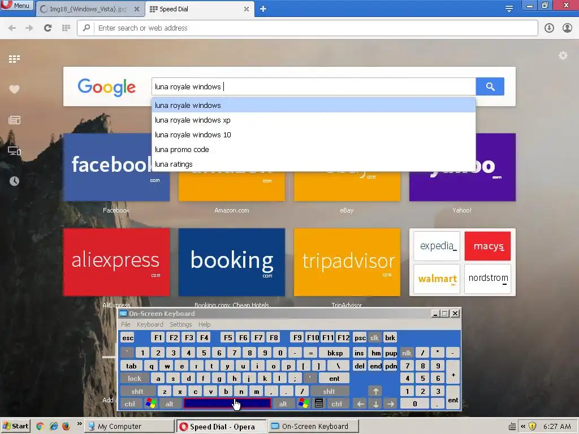Viewport: 579px width, 434px height.
Task: Open the Opera Menu button
Action: (17, 5)
